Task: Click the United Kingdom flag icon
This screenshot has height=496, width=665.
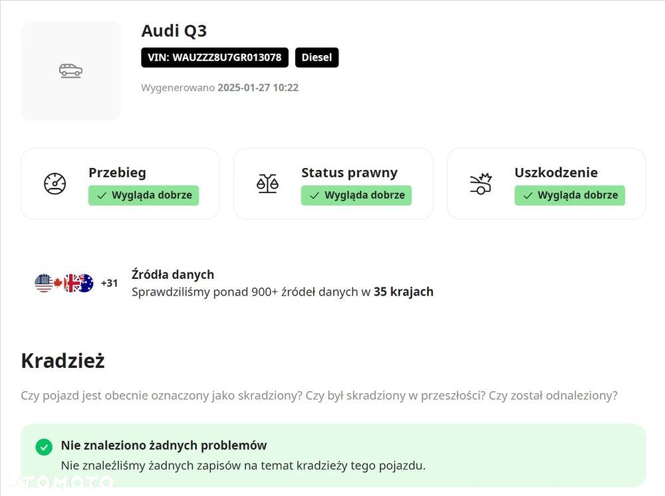Action: point(71,283)
